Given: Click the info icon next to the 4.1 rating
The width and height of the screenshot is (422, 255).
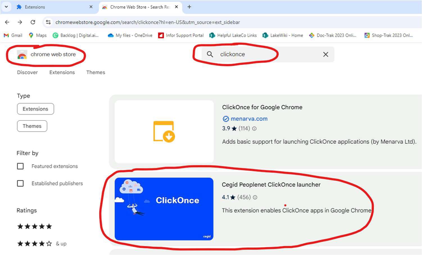Looking at the screenshot, I should (255, 197).
